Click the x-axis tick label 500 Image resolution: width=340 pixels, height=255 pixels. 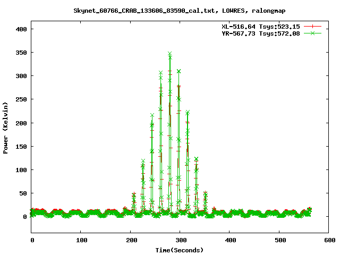point(280,240)
